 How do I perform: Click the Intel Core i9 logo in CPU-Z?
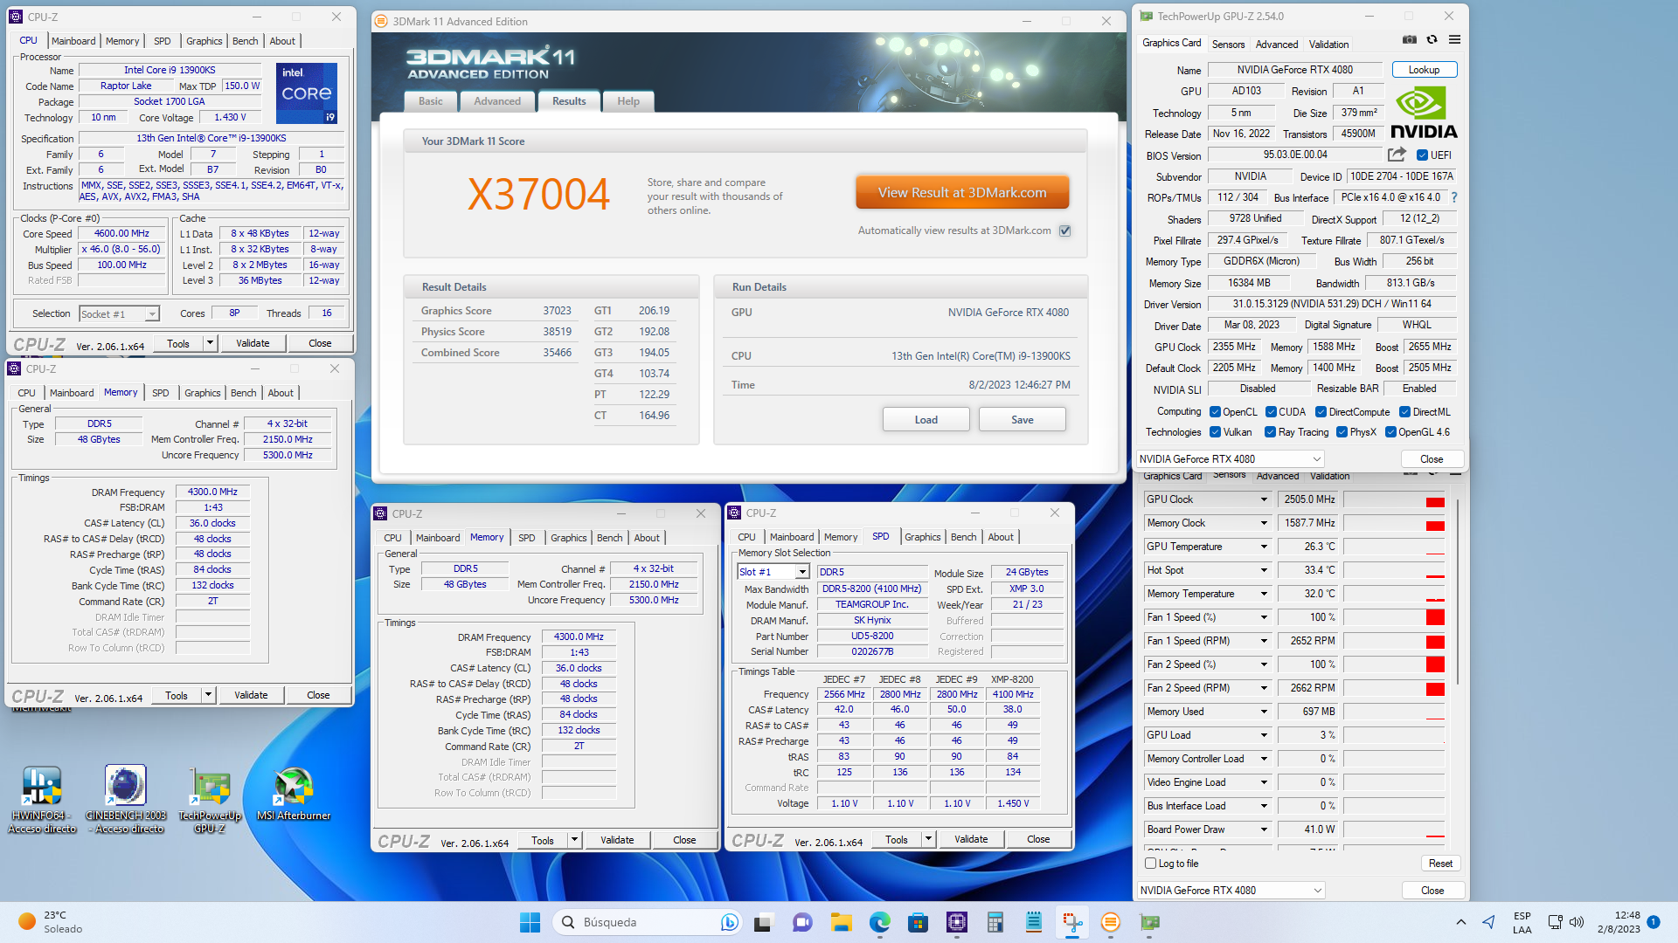pyautogui.click(x=307, y=93)
